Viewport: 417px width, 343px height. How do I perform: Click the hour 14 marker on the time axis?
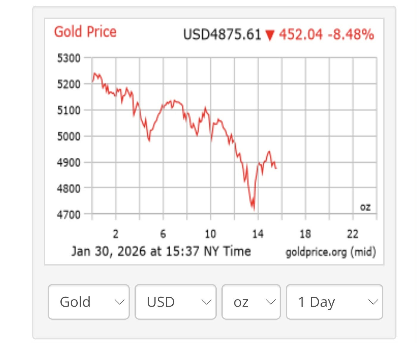pos(258,234)
